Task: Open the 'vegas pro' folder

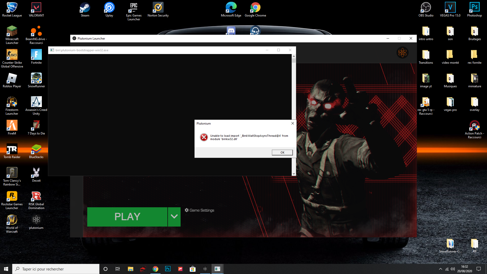Action: [x=450, y=104]
